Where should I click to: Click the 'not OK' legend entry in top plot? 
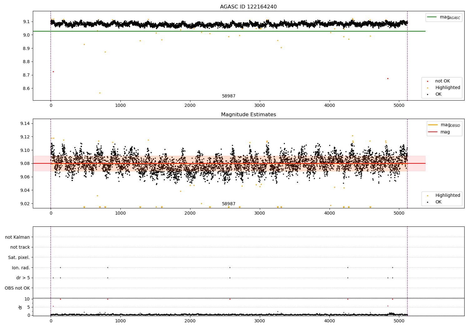pos(442,81)
